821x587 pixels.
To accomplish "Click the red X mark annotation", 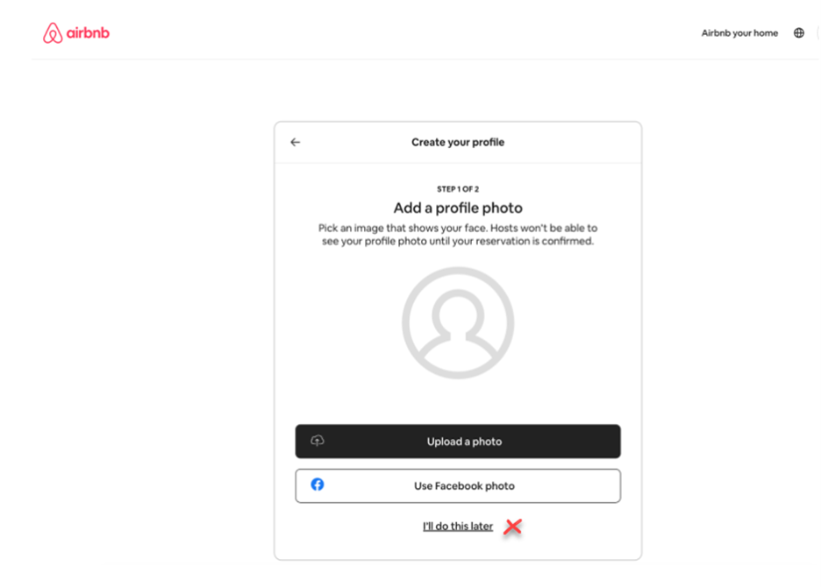I will click(512, 527).
